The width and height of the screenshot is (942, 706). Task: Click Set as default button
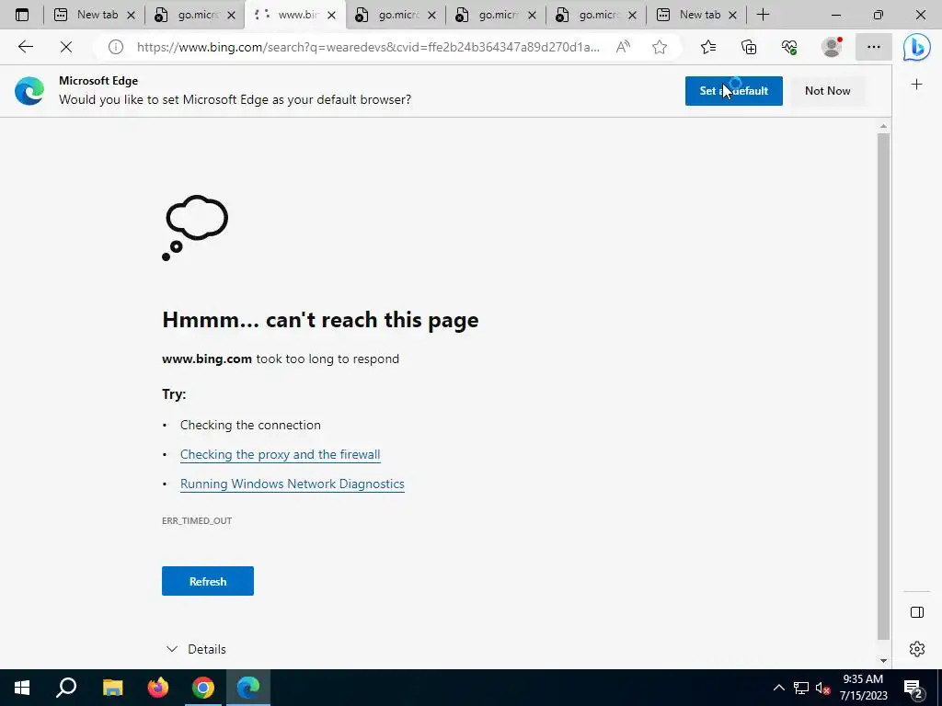coord(733,91)
